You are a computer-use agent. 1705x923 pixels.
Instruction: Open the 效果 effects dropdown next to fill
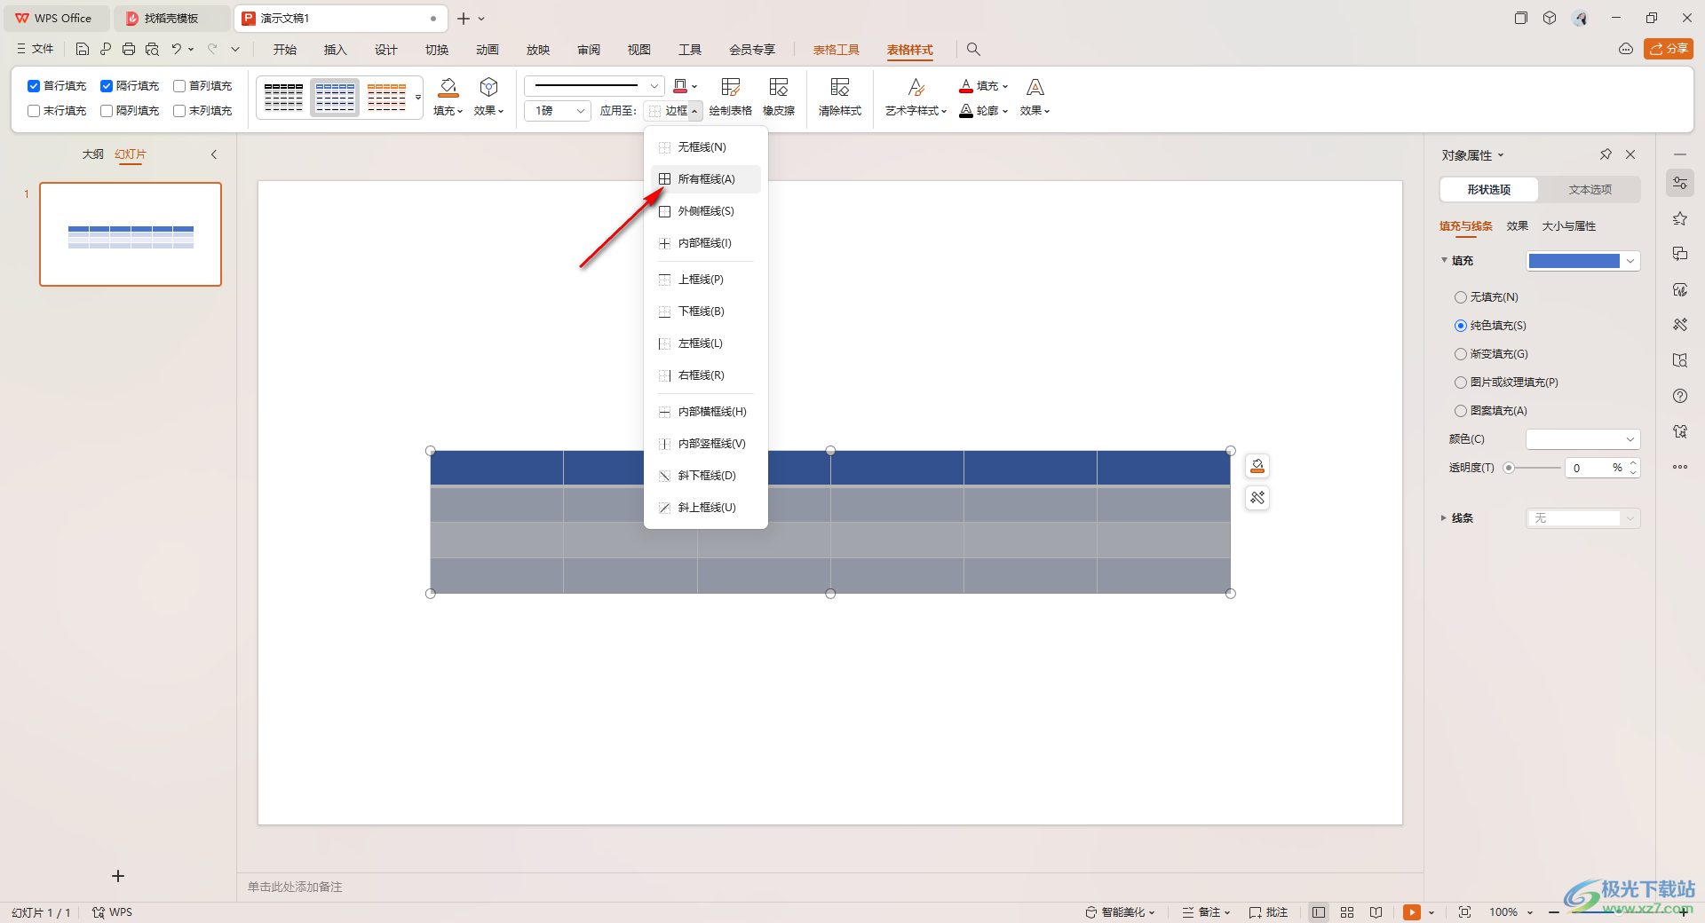pyautogui.click(x=488, y=111)
